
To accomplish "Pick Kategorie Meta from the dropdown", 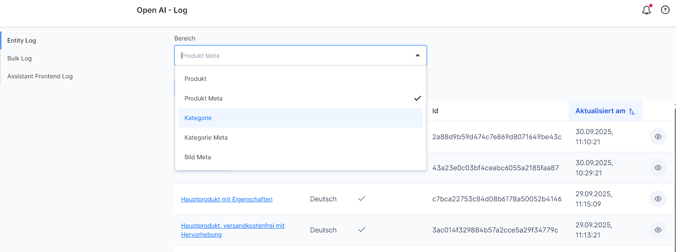I will [x=206, y=137].
